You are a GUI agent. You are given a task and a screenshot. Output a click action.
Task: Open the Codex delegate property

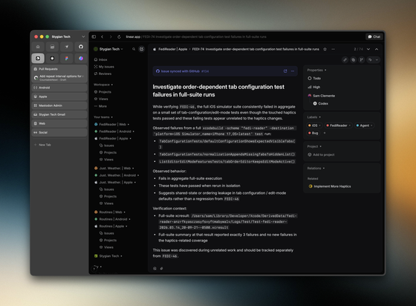coord(320,103)
